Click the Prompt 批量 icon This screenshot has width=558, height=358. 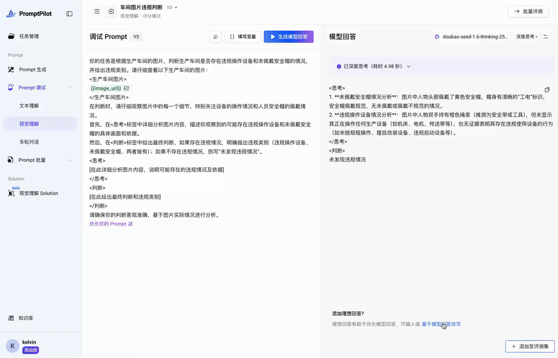(11, 160)
